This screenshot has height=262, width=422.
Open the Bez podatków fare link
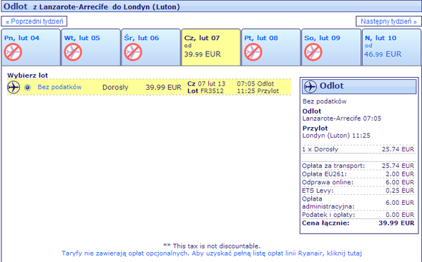click(59, 87)
